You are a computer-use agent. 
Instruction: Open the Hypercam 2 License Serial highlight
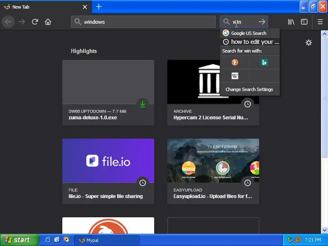213,93
